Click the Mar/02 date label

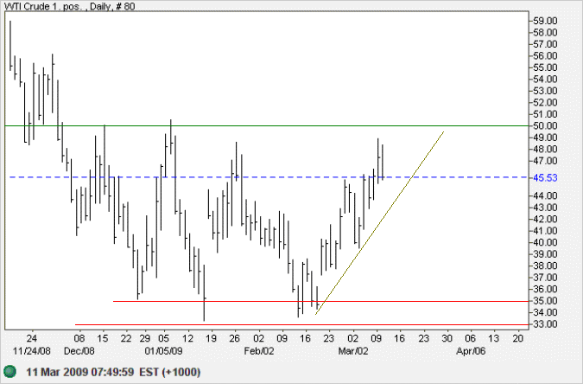(353, 351)
